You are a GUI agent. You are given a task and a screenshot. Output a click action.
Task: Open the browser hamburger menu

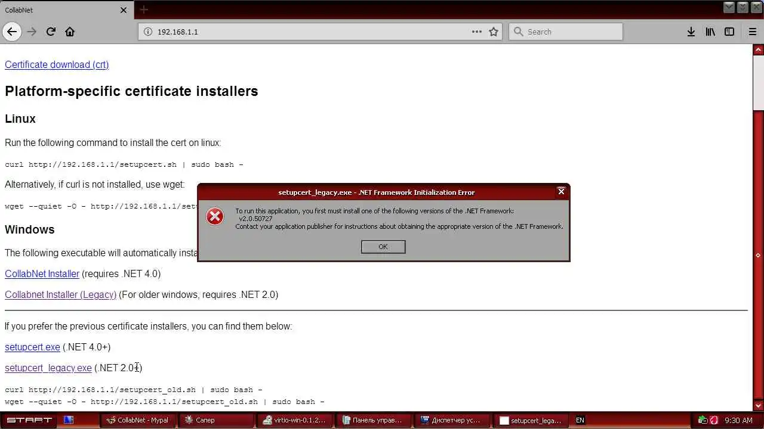[x=753, y=32]
